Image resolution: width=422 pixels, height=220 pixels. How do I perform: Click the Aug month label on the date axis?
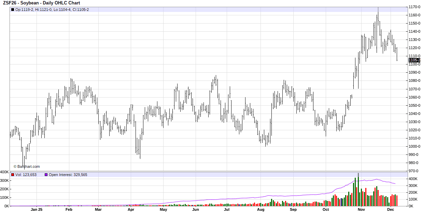[261, 210]
